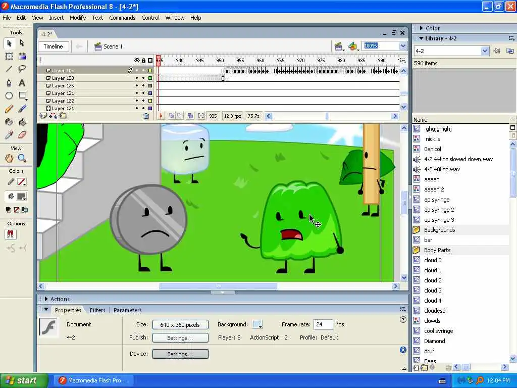This screenshot has height=388, width=517.
Task: Select the Gradient Transform tool
Action: tap(22, 56)
